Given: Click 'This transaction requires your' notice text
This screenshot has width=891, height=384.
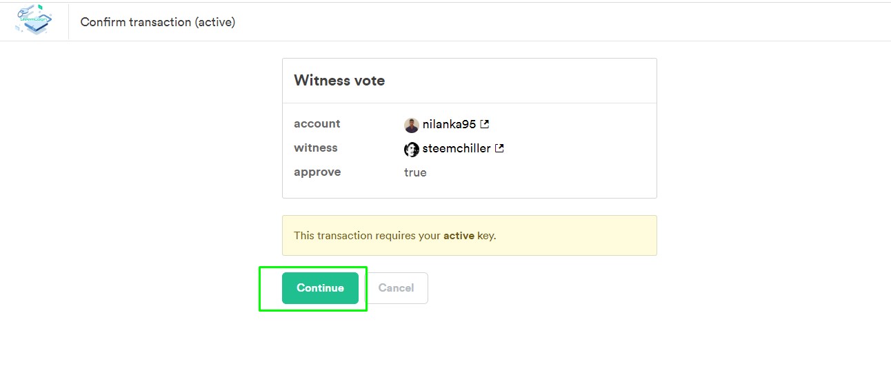Looking at the screenshot, I should click(367, 236).
